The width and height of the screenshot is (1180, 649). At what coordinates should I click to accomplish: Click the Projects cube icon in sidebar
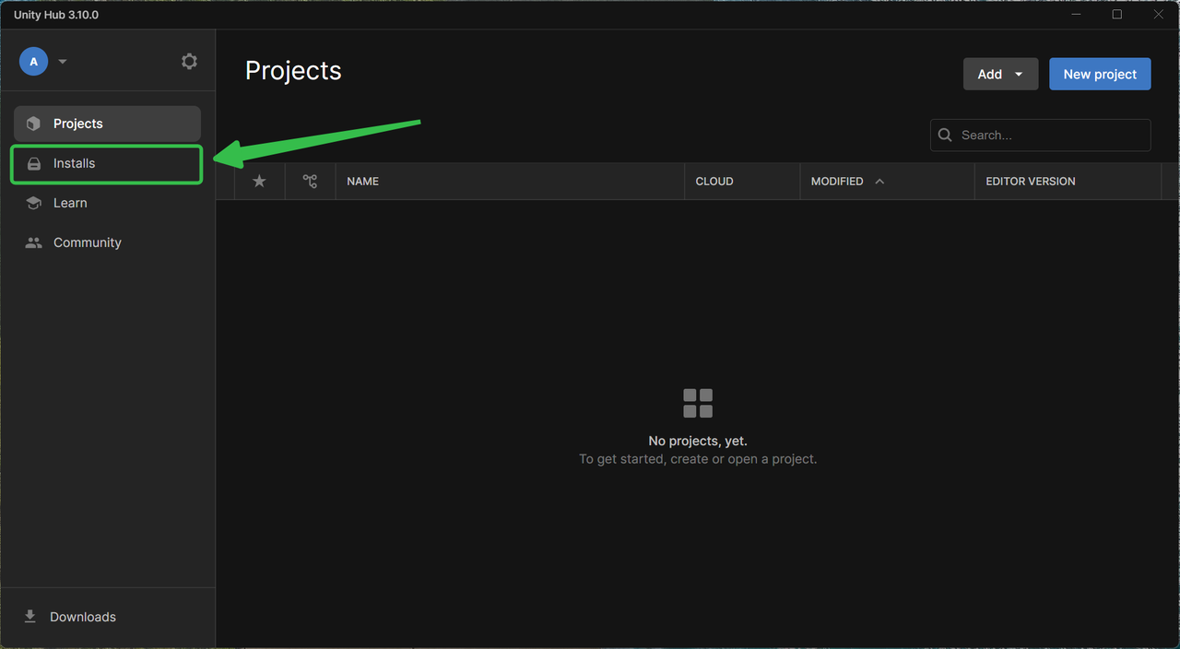tap(34, 124)
